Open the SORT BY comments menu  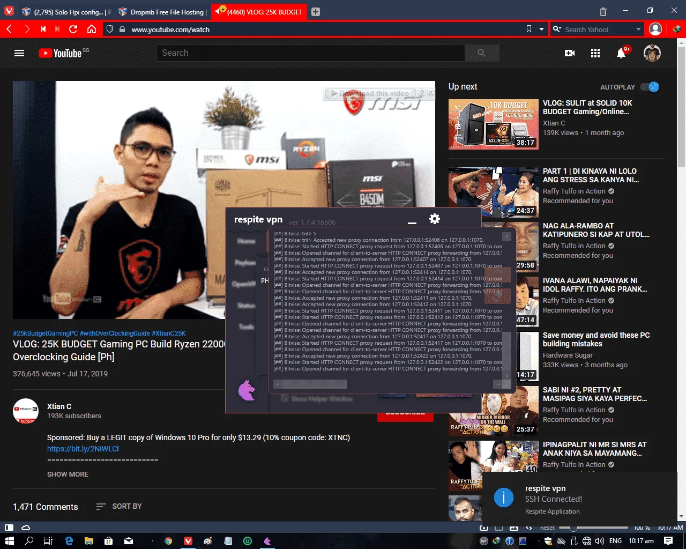118,506
